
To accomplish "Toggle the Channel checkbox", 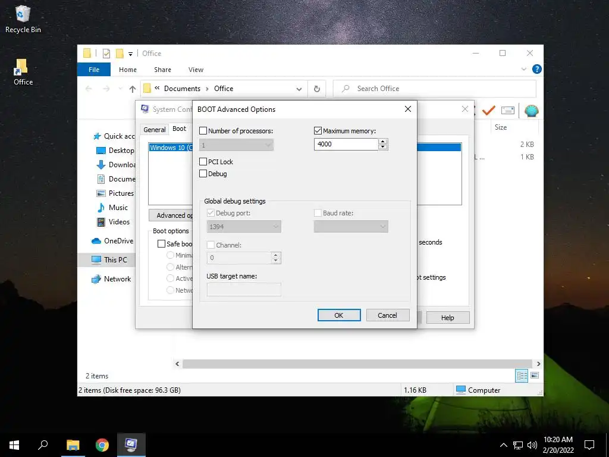I will pyautogui.click(x=211, y=245).
